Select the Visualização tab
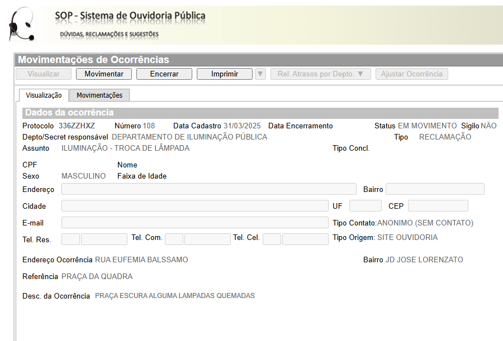This screenshot has height=341, width=503. pyautogui.click(x=44, y=95)
